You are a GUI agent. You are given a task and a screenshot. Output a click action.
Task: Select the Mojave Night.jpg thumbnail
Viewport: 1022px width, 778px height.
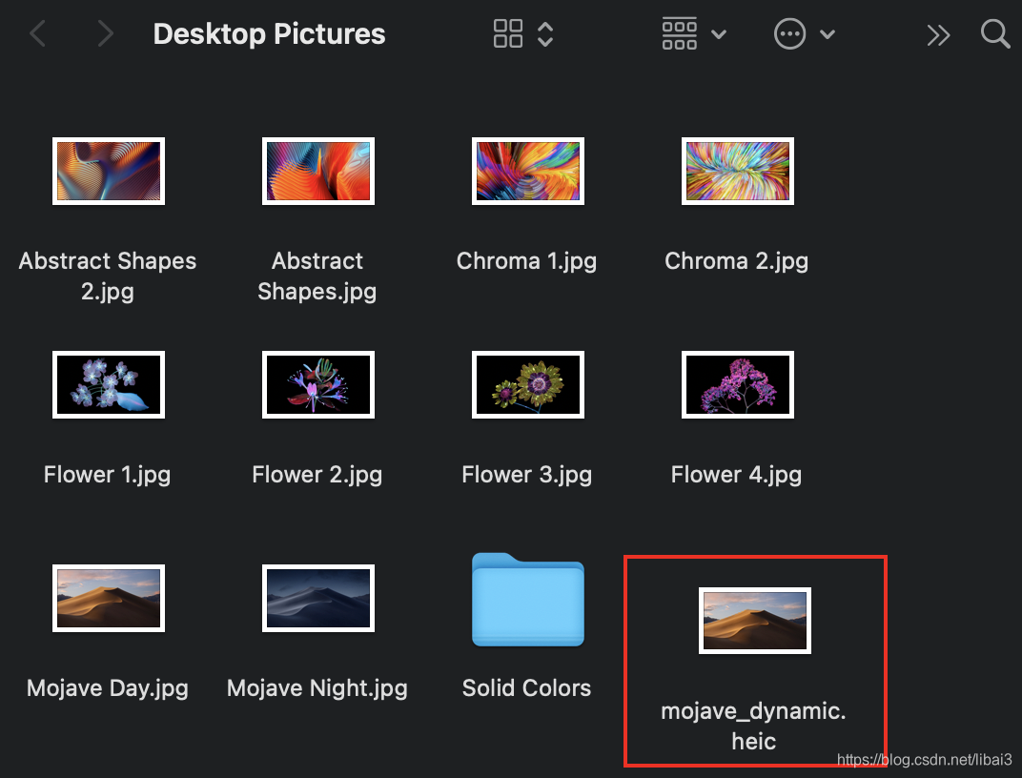(x=318, y=599)
